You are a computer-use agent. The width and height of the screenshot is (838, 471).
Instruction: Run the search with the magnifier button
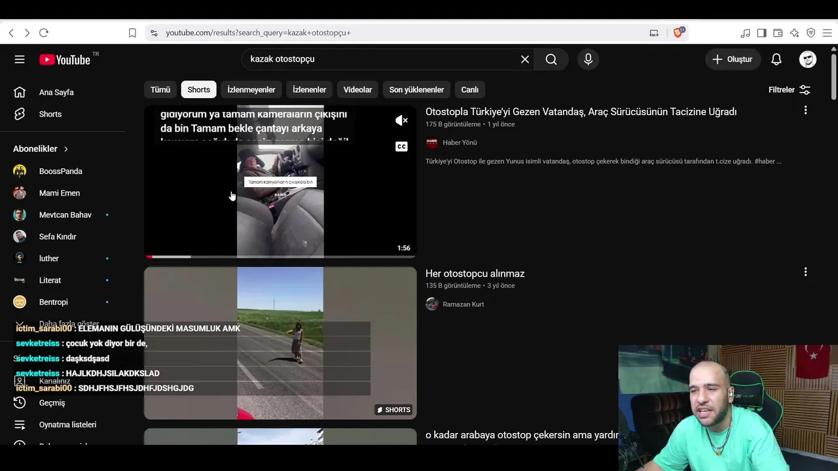(551, 60)
